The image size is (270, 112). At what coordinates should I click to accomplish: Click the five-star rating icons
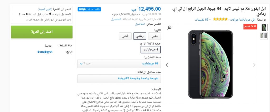click(x=220, y=20)
